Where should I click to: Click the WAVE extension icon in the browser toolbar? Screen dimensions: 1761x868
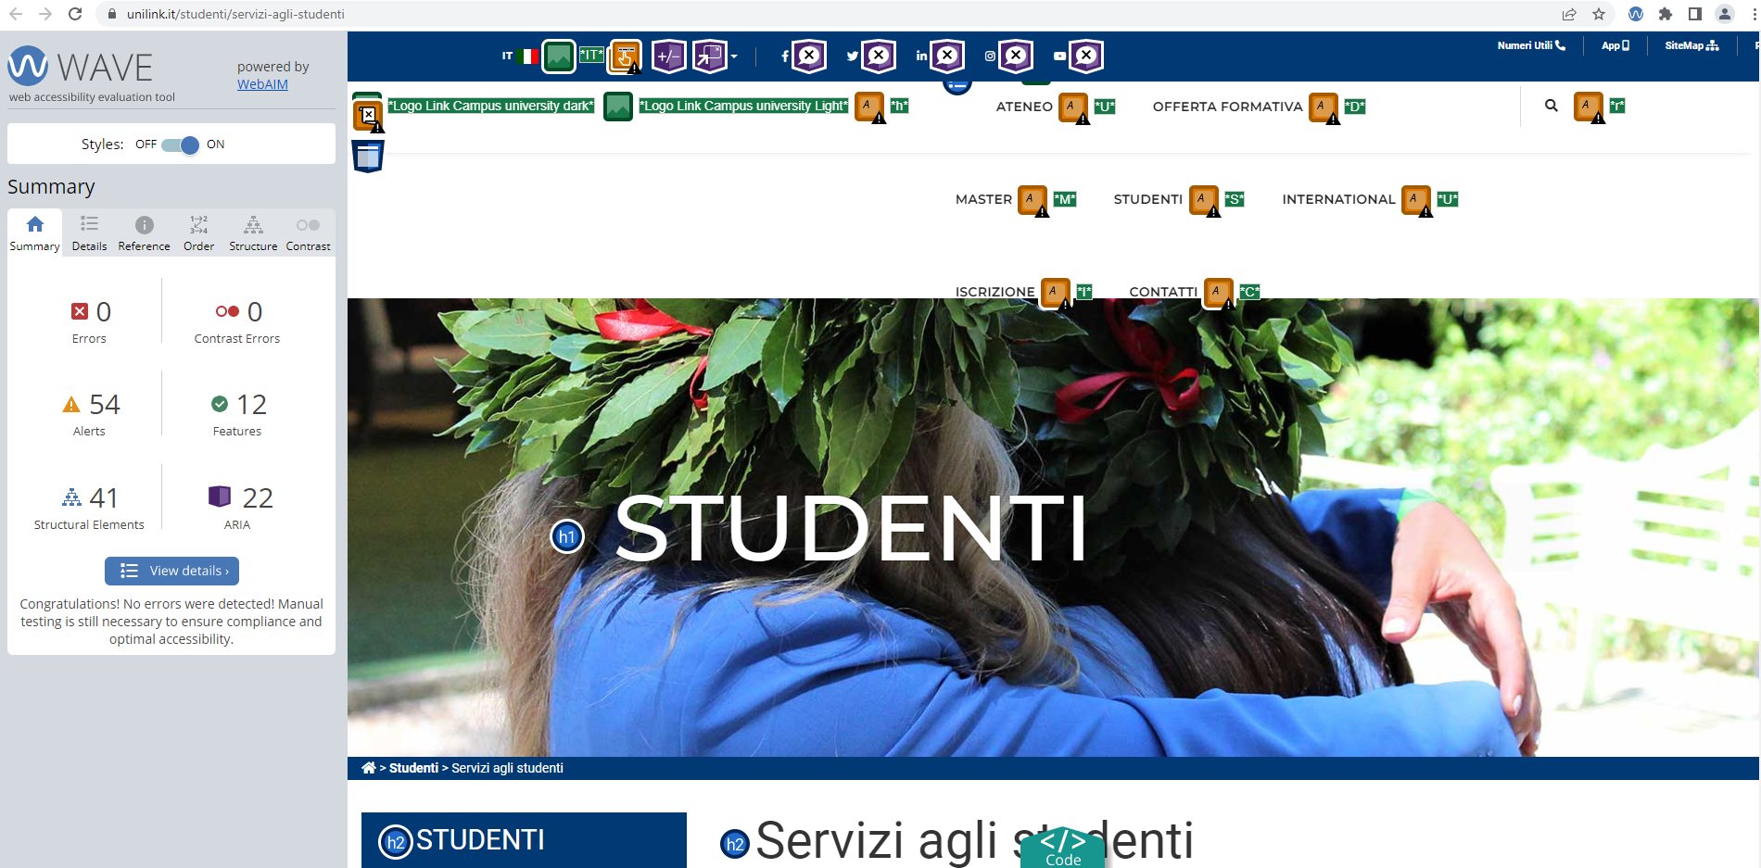pyautogui.click(x=1636, y=14)
